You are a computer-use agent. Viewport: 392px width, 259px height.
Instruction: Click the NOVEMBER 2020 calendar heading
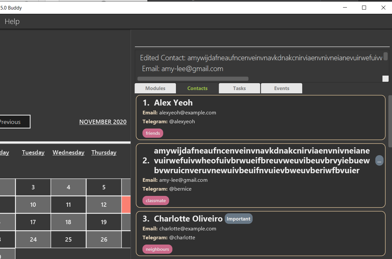103,122
